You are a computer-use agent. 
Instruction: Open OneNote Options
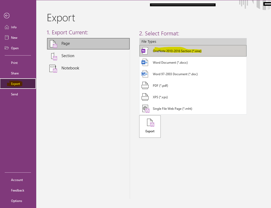click(x=18, y=201)
